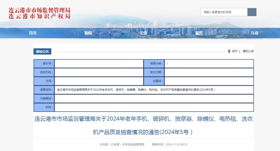280x151 pixels.
Task: Click the 发文日期 label cell
Action: tap(154, 72)
